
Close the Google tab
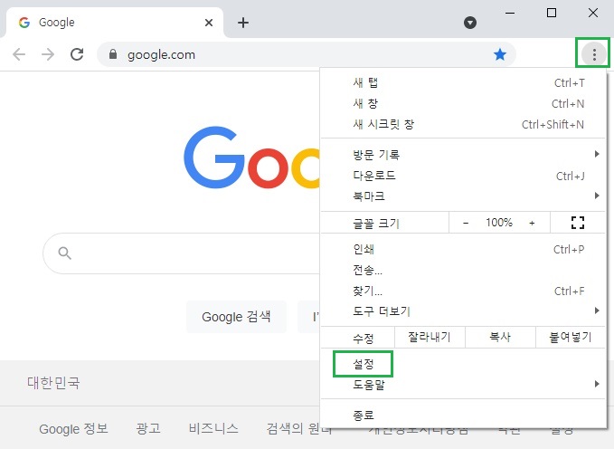[x=209, y=23]
